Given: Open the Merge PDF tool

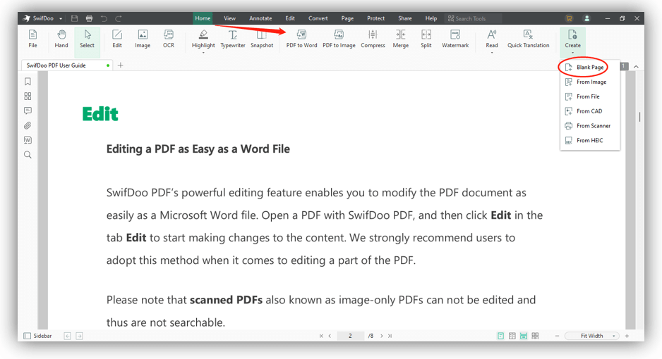Looking at the screenshot, I should click(401, 39).
